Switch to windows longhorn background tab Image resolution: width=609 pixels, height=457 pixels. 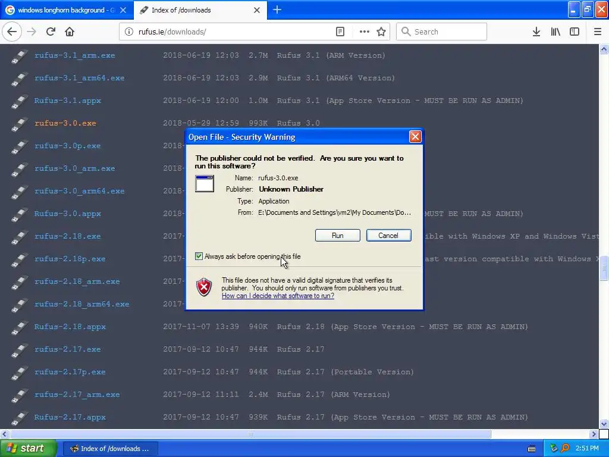(67, 10)
